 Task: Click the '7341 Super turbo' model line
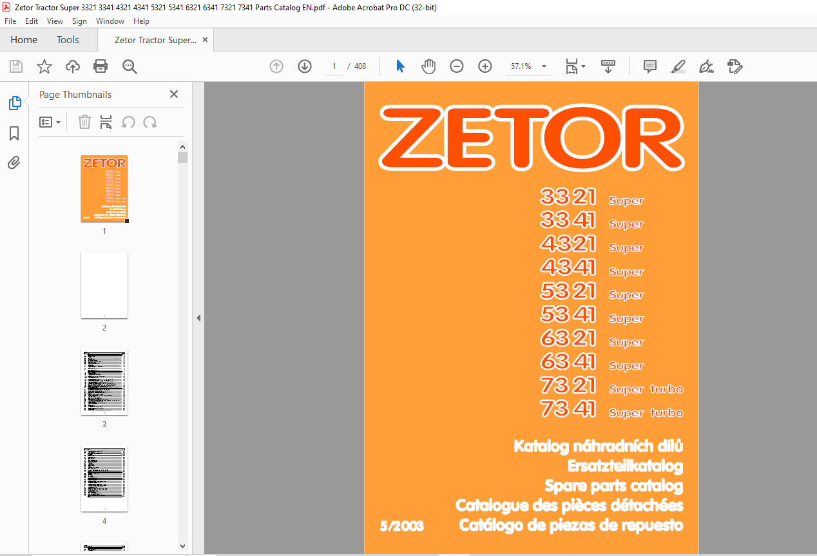(611, 410)
